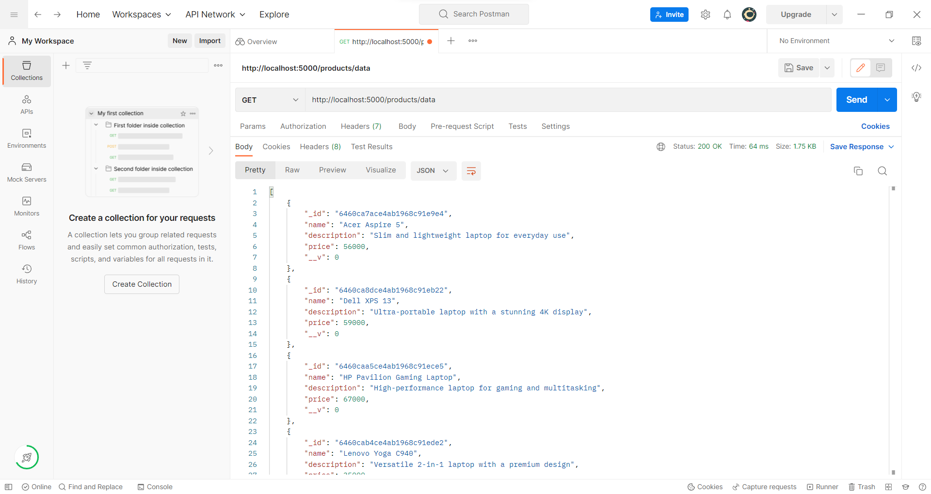Open the Collections sidebar section
Image resolution: width=931 pixels, height=494 pixels.
(x=27, y=71)
